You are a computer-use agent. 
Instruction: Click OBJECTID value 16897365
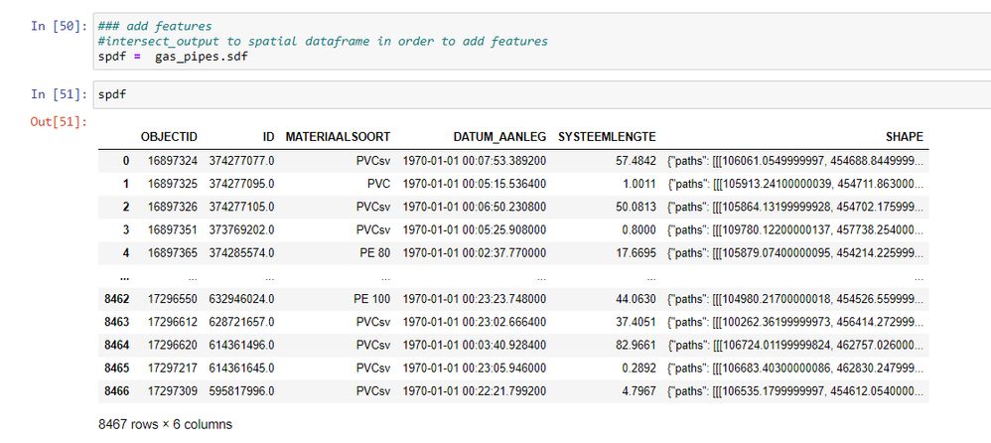click(x=173, y=252)
